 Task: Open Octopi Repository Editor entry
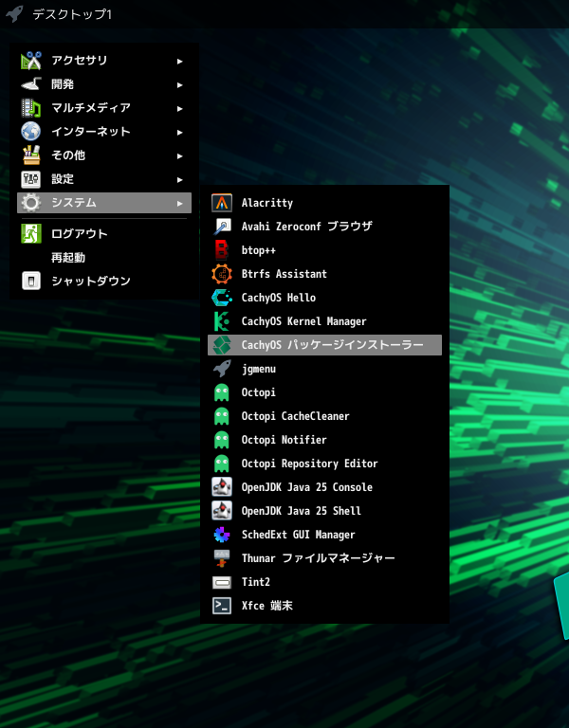(324, 464)
